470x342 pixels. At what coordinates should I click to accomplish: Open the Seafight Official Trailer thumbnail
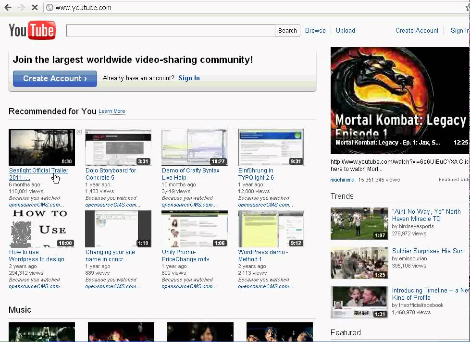[x=42, y=147]
